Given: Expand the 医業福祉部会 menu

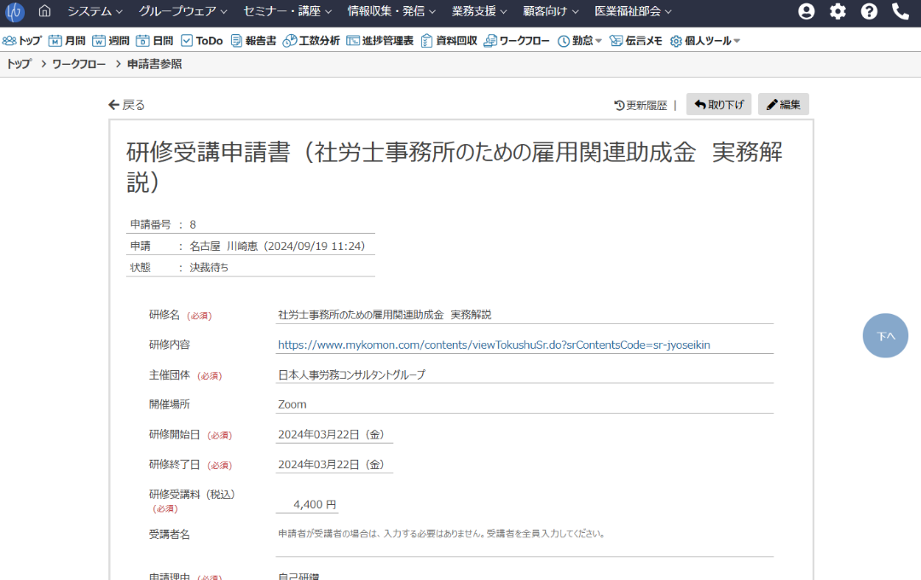Looking at the screenshot, I should (x=633, y=11).
